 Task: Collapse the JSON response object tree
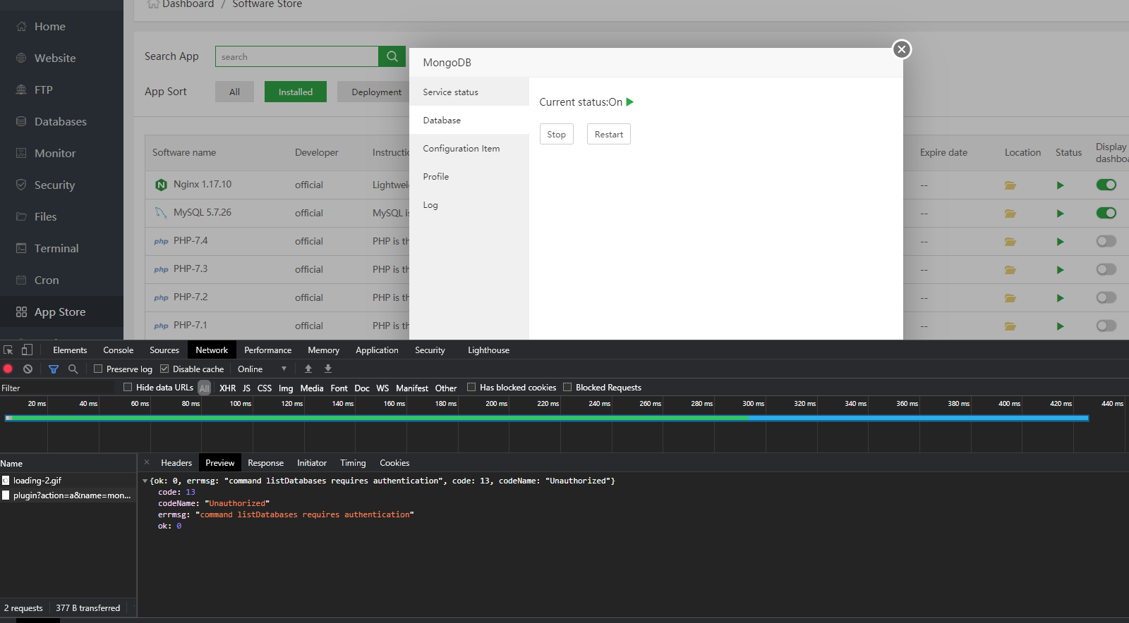145,481
